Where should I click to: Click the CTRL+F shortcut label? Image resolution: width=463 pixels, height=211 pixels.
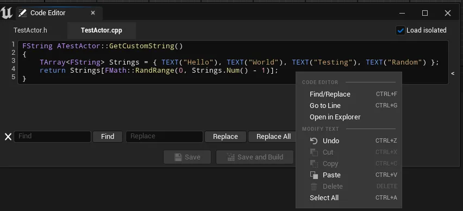pos(386,94)
